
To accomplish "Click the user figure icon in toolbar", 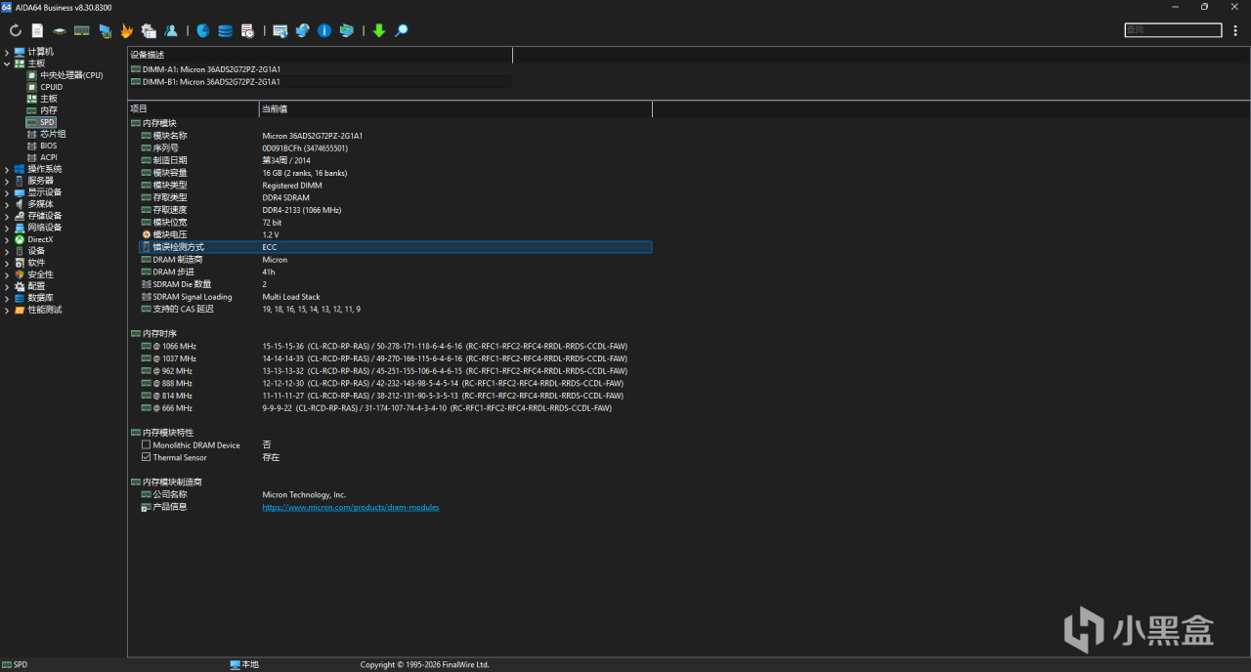I will (x=171, y=30).
